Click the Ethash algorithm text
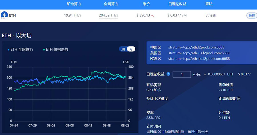Screen dimensions: 257x135 (211, 15)
